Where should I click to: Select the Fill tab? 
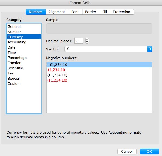[104, 12]
